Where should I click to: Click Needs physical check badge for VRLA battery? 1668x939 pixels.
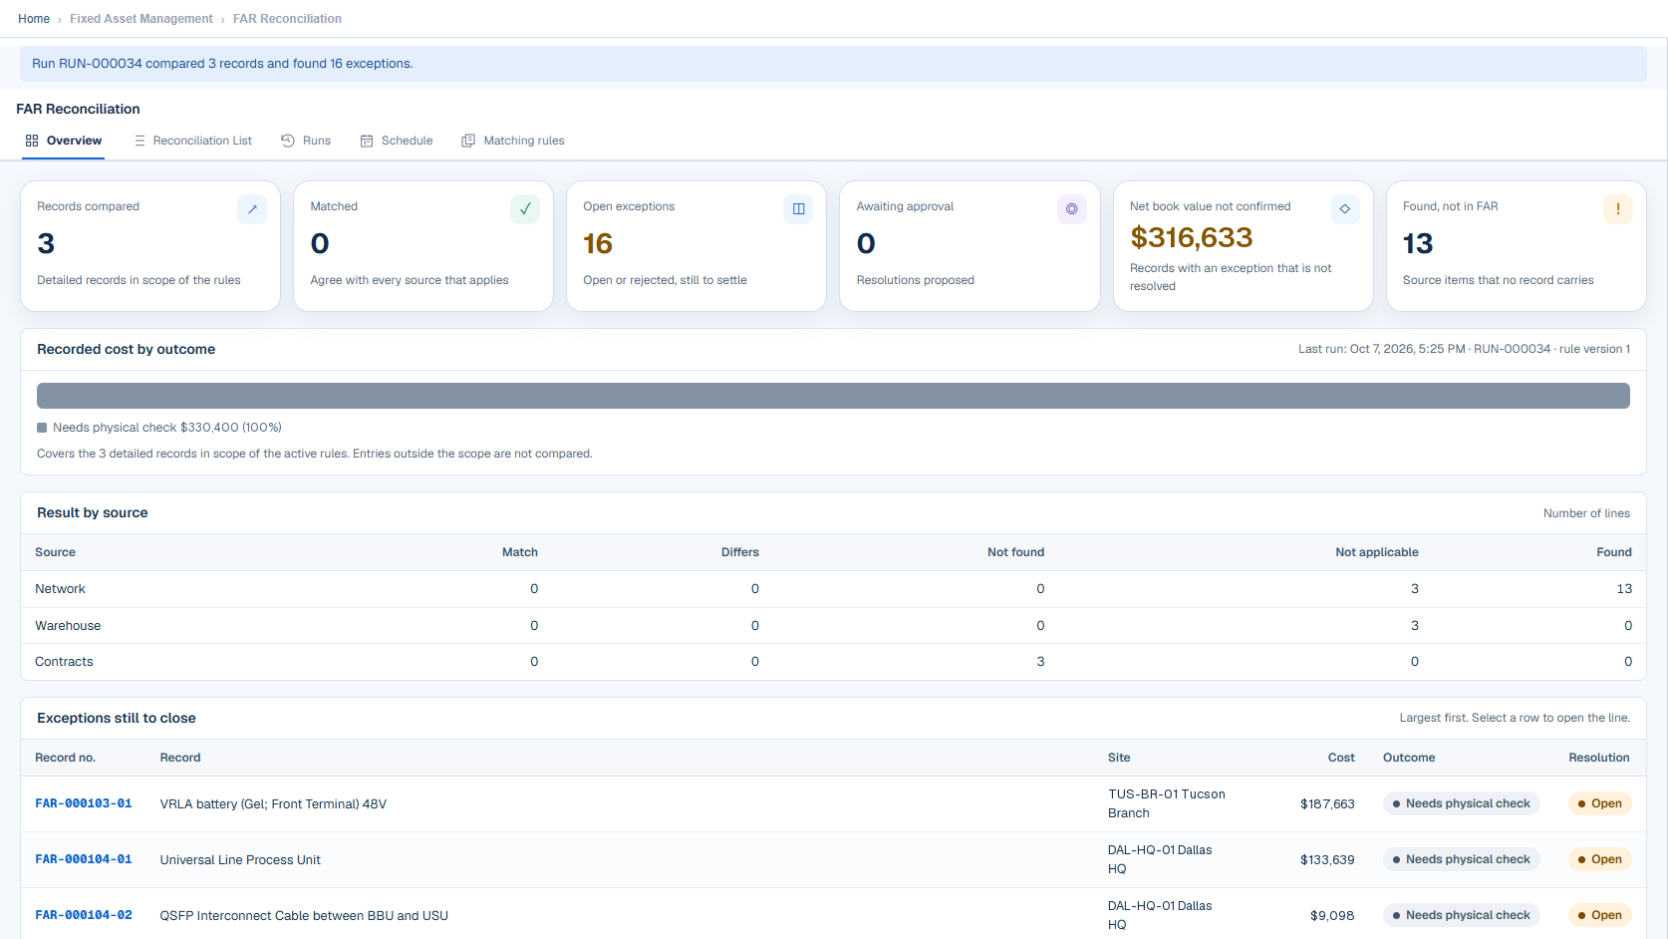pos(1461,803)
